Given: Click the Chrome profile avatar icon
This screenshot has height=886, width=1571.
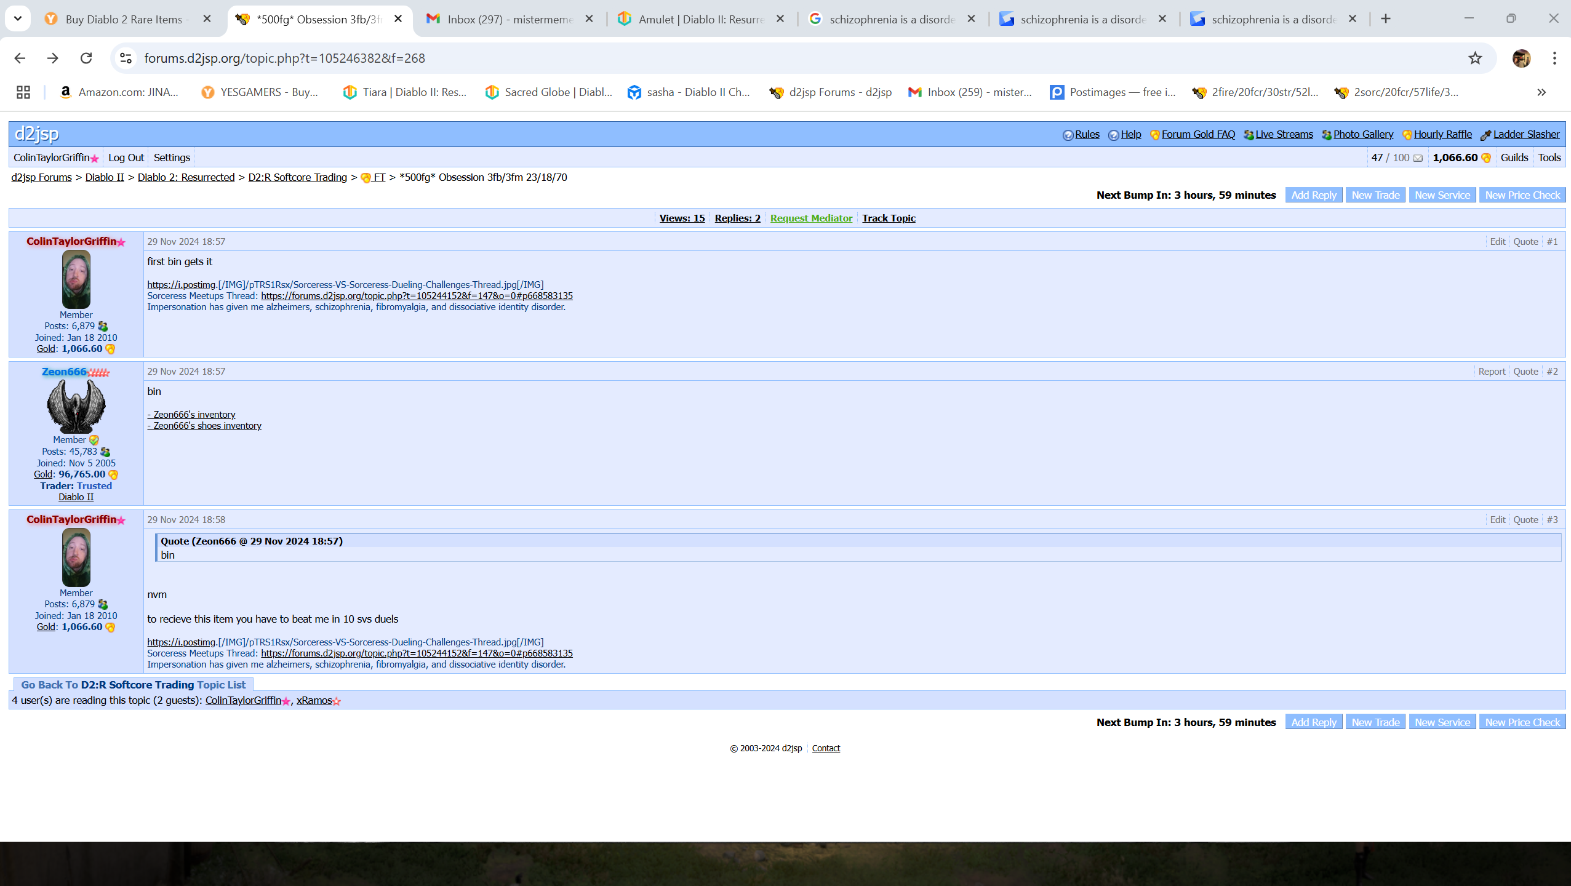Looking at the screenshot, I should (x=1521, y=58).
